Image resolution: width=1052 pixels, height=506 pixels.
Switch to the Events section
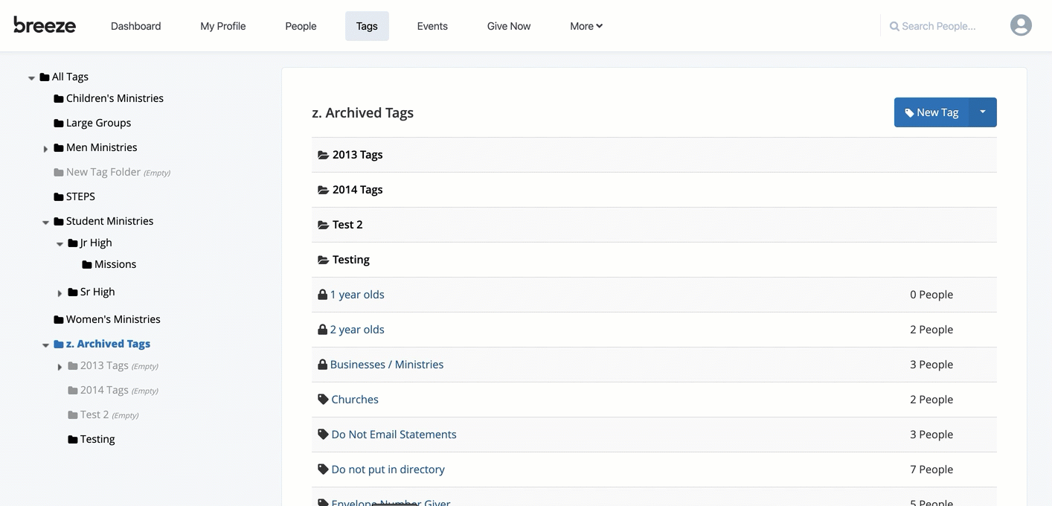pyautogui.click(x=432, y=25)
